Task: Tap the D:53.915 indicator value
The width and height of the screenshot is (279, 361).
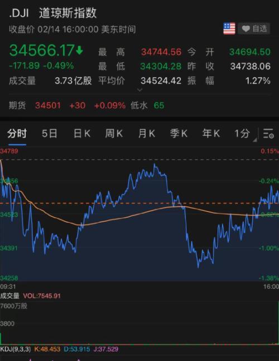Action: [76, 349]
